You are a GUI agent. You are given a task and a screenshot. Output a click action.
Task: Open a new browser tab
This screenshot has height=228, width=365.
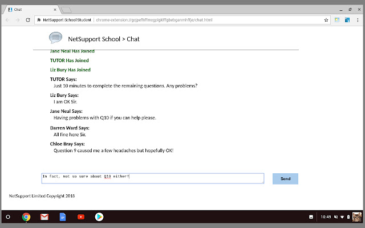coord(66,10)
